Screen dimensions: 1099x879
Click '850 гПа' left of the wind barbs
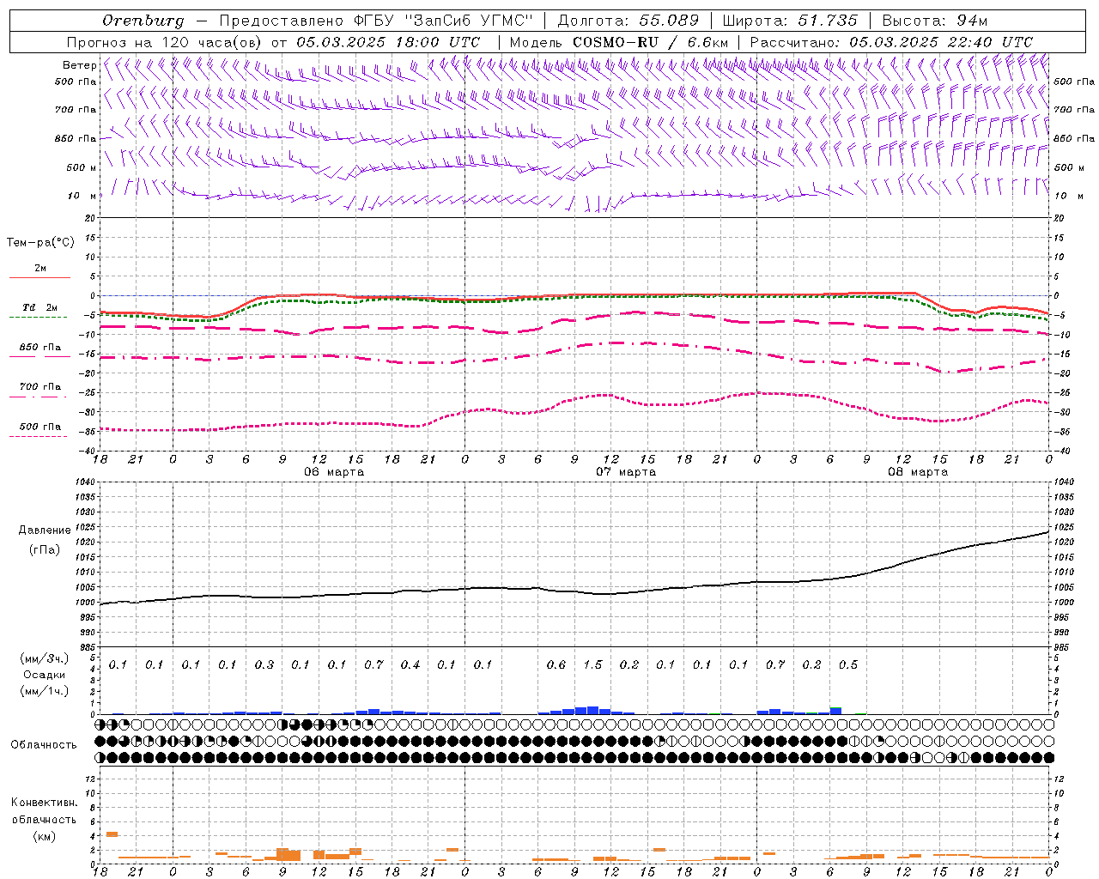point(76,138)
